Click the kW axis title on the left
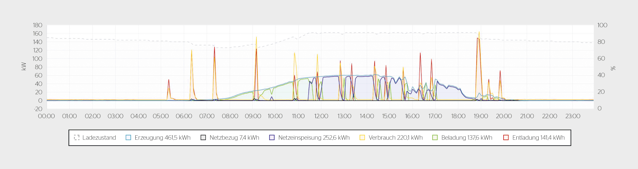The width and height of the screenshot is (638, 169). tap(24, 66)
